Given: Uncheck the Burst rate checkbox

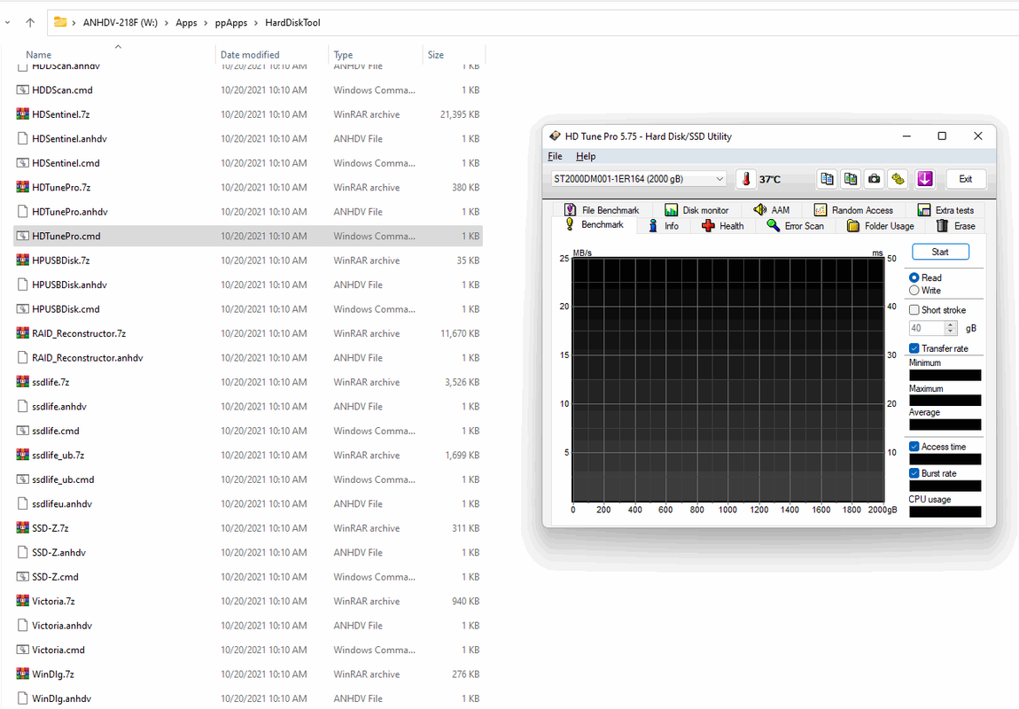Looking at the screenshot, I should point(914,473).
